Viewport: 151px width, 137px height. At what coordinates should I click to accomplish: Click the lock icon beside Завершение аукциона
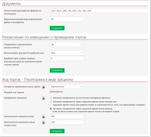[x=43, y=98]
